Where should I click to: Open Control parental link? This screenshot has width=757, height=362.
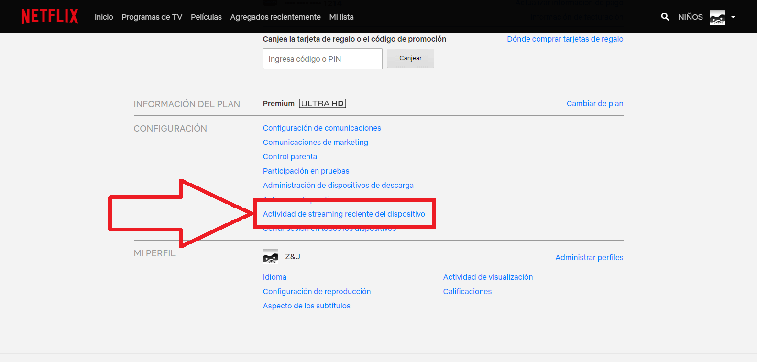pyautogui.click(x=291, y=157)
